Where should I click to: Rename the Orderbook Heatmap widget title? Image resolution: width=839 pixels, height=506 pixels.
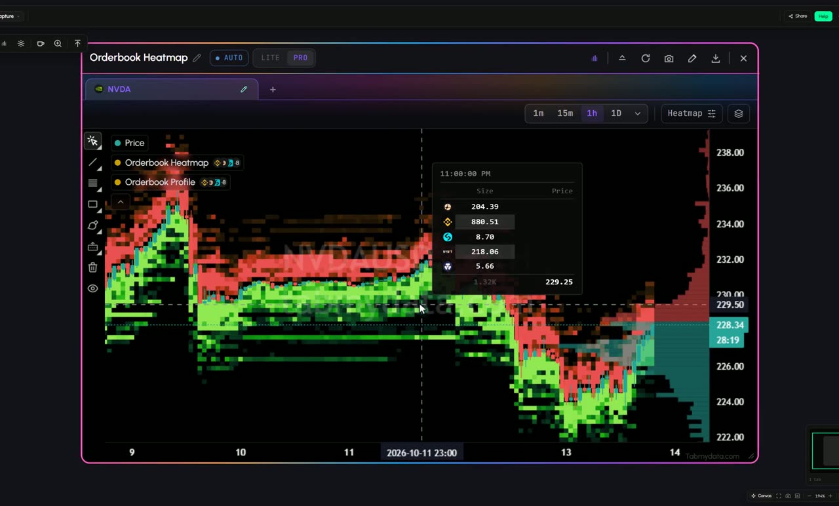(x=197, y=58)
